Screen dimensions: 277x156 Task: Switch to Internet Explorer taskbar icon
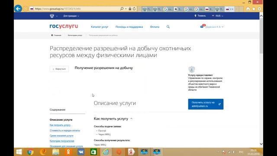[x=106, y=152]
